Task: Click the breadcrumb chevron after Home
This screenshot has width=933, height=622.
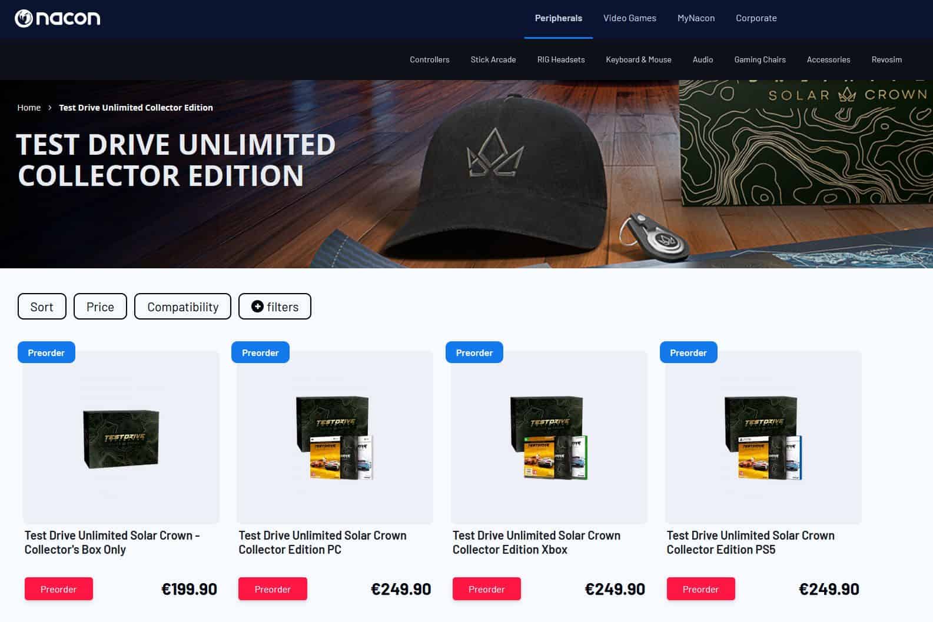Action: point(50,108)
